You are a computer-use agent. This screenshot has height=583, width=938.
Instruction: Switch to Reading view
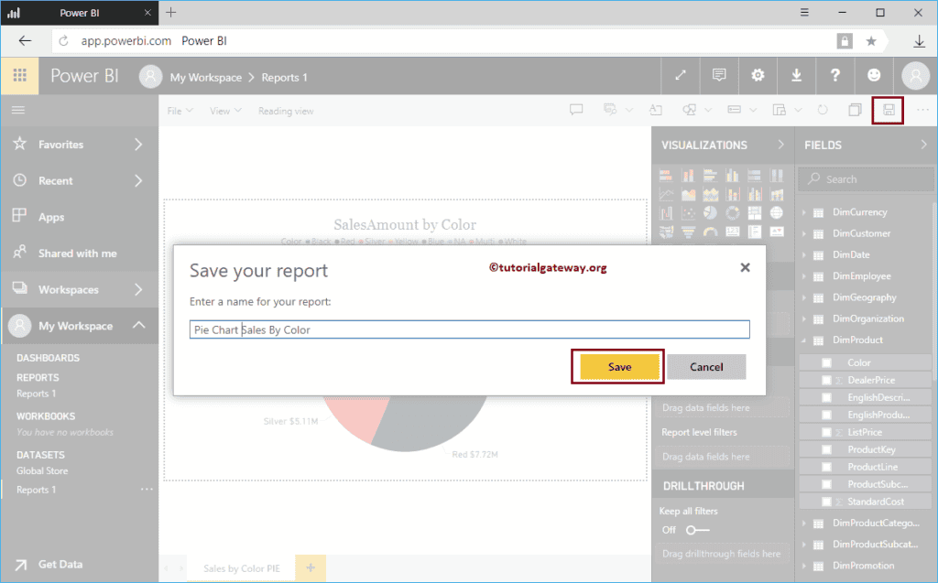pyautogui.click(x=286, y=111)
